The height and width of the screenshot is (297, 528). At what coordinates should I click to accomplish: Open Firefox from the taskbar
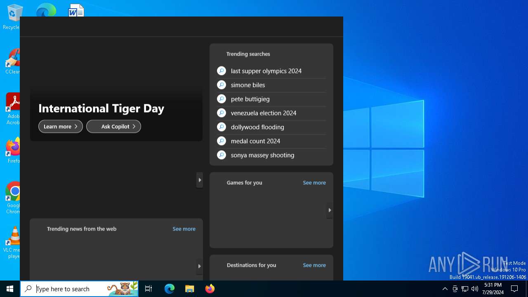(210, 289)
